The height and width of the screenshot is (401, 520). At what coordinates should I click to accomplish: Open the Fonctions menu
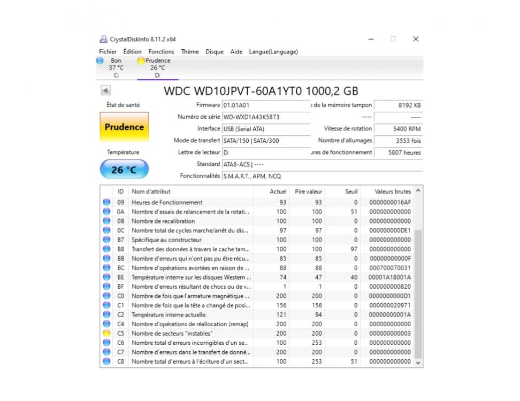161,52
